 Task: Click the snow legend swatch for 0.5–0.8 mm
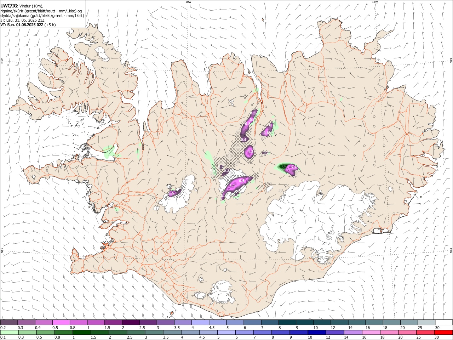(x=61, y=322)
